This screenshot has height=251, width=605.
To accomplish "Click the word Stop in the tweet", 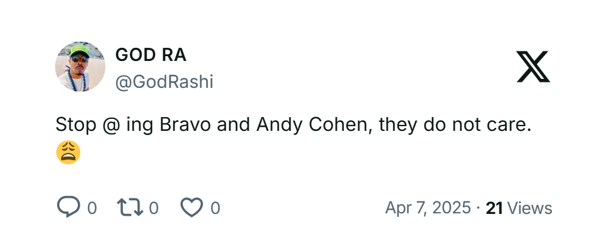I will (x=75, y=126).
